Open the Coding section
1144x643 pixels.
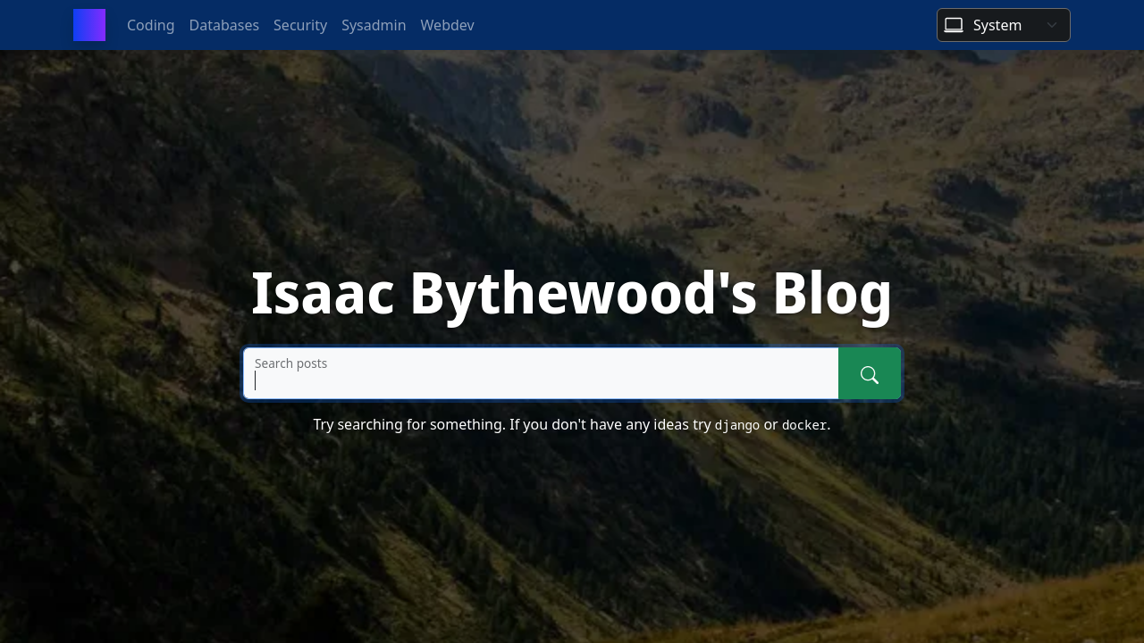150,25
